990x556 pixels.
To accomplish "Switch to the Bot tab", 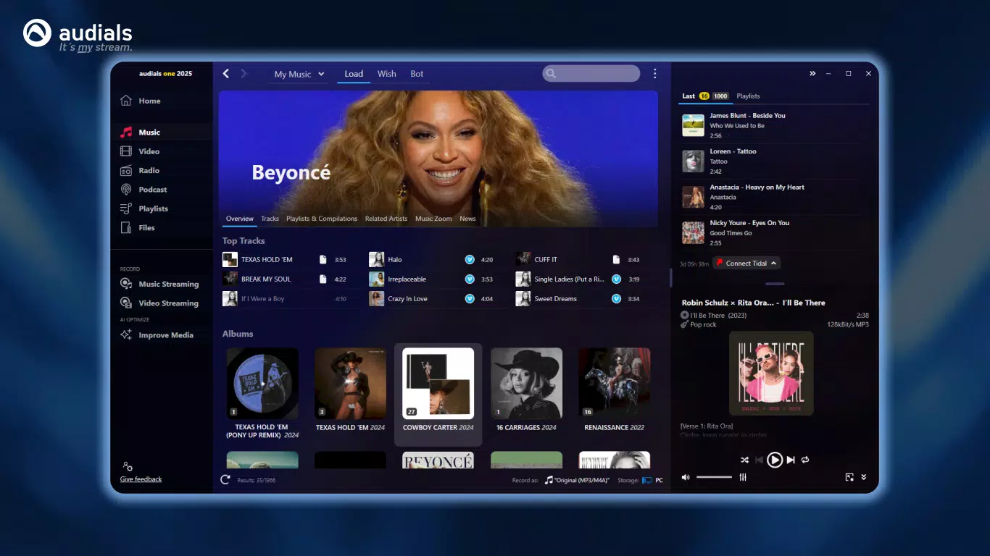I will click(417, 74).
